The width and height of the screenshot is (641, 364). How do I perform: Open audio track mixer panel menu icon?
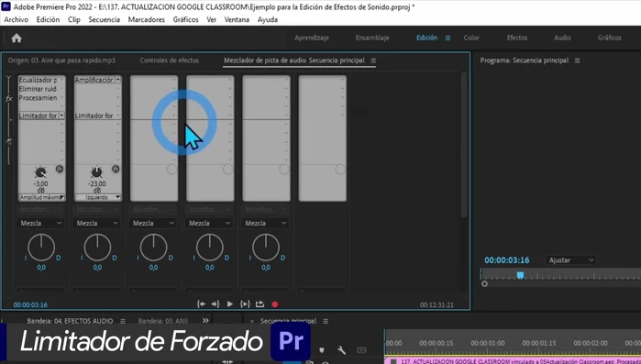373,61
